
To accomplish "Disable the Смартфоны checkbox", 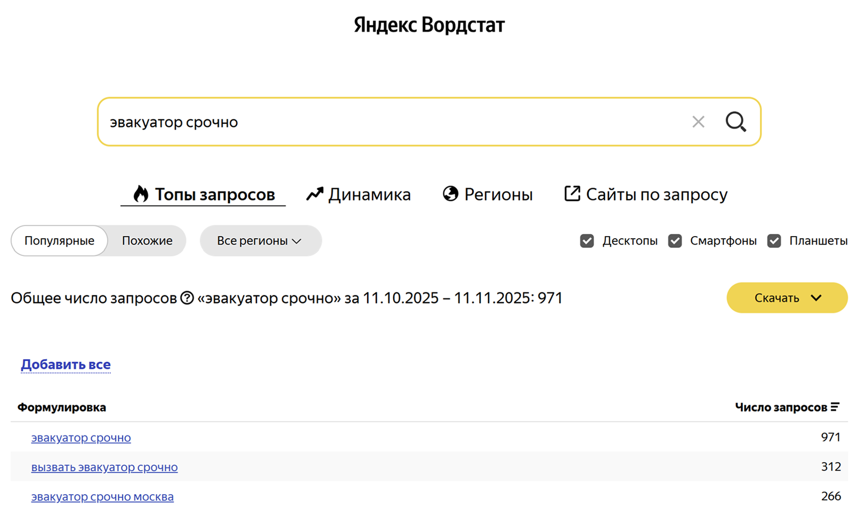I will click(x=675, y=241).
